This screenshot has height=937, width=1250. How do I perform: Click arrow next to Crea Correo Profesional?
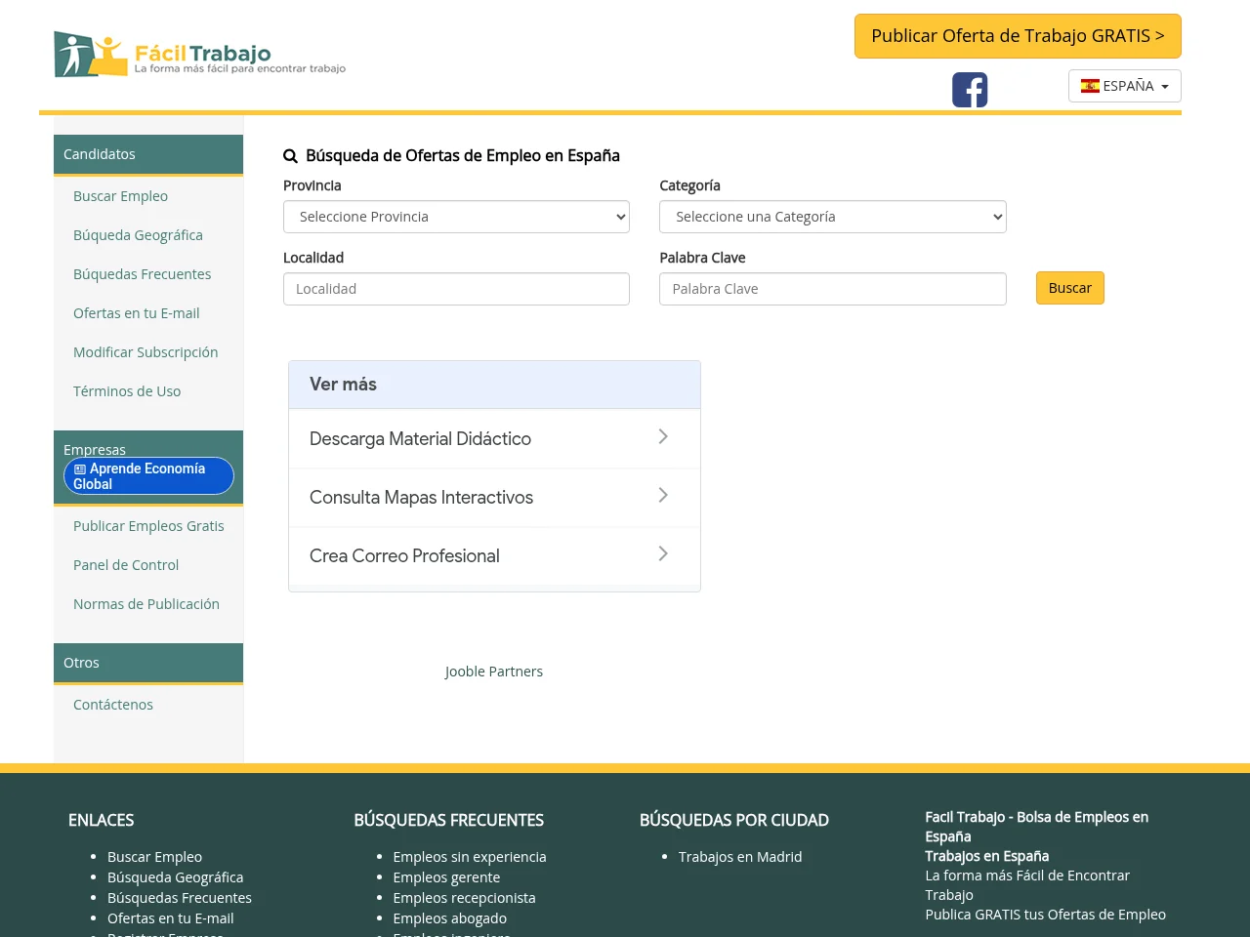[x=663, y=553]
